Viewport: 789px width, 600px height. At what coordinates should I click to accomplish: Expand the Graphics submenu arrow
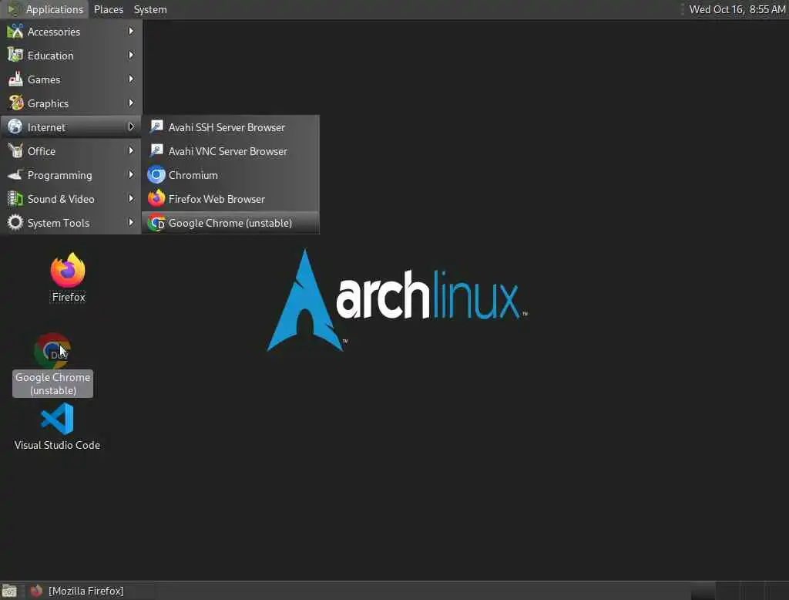coord(131,103)
